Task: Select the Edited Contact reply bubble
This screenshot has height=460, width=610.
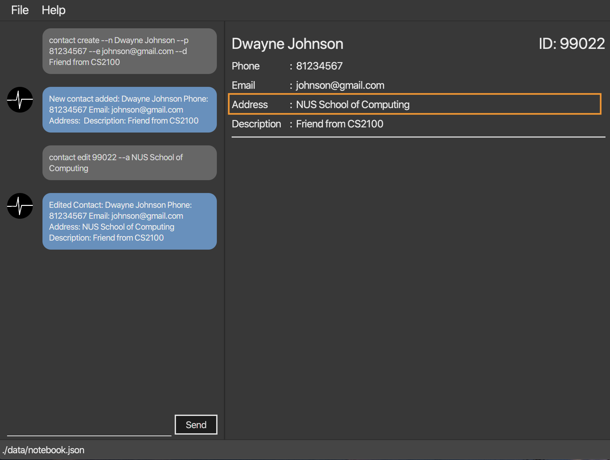Action: pyautogui.click(x=130, y=221)
